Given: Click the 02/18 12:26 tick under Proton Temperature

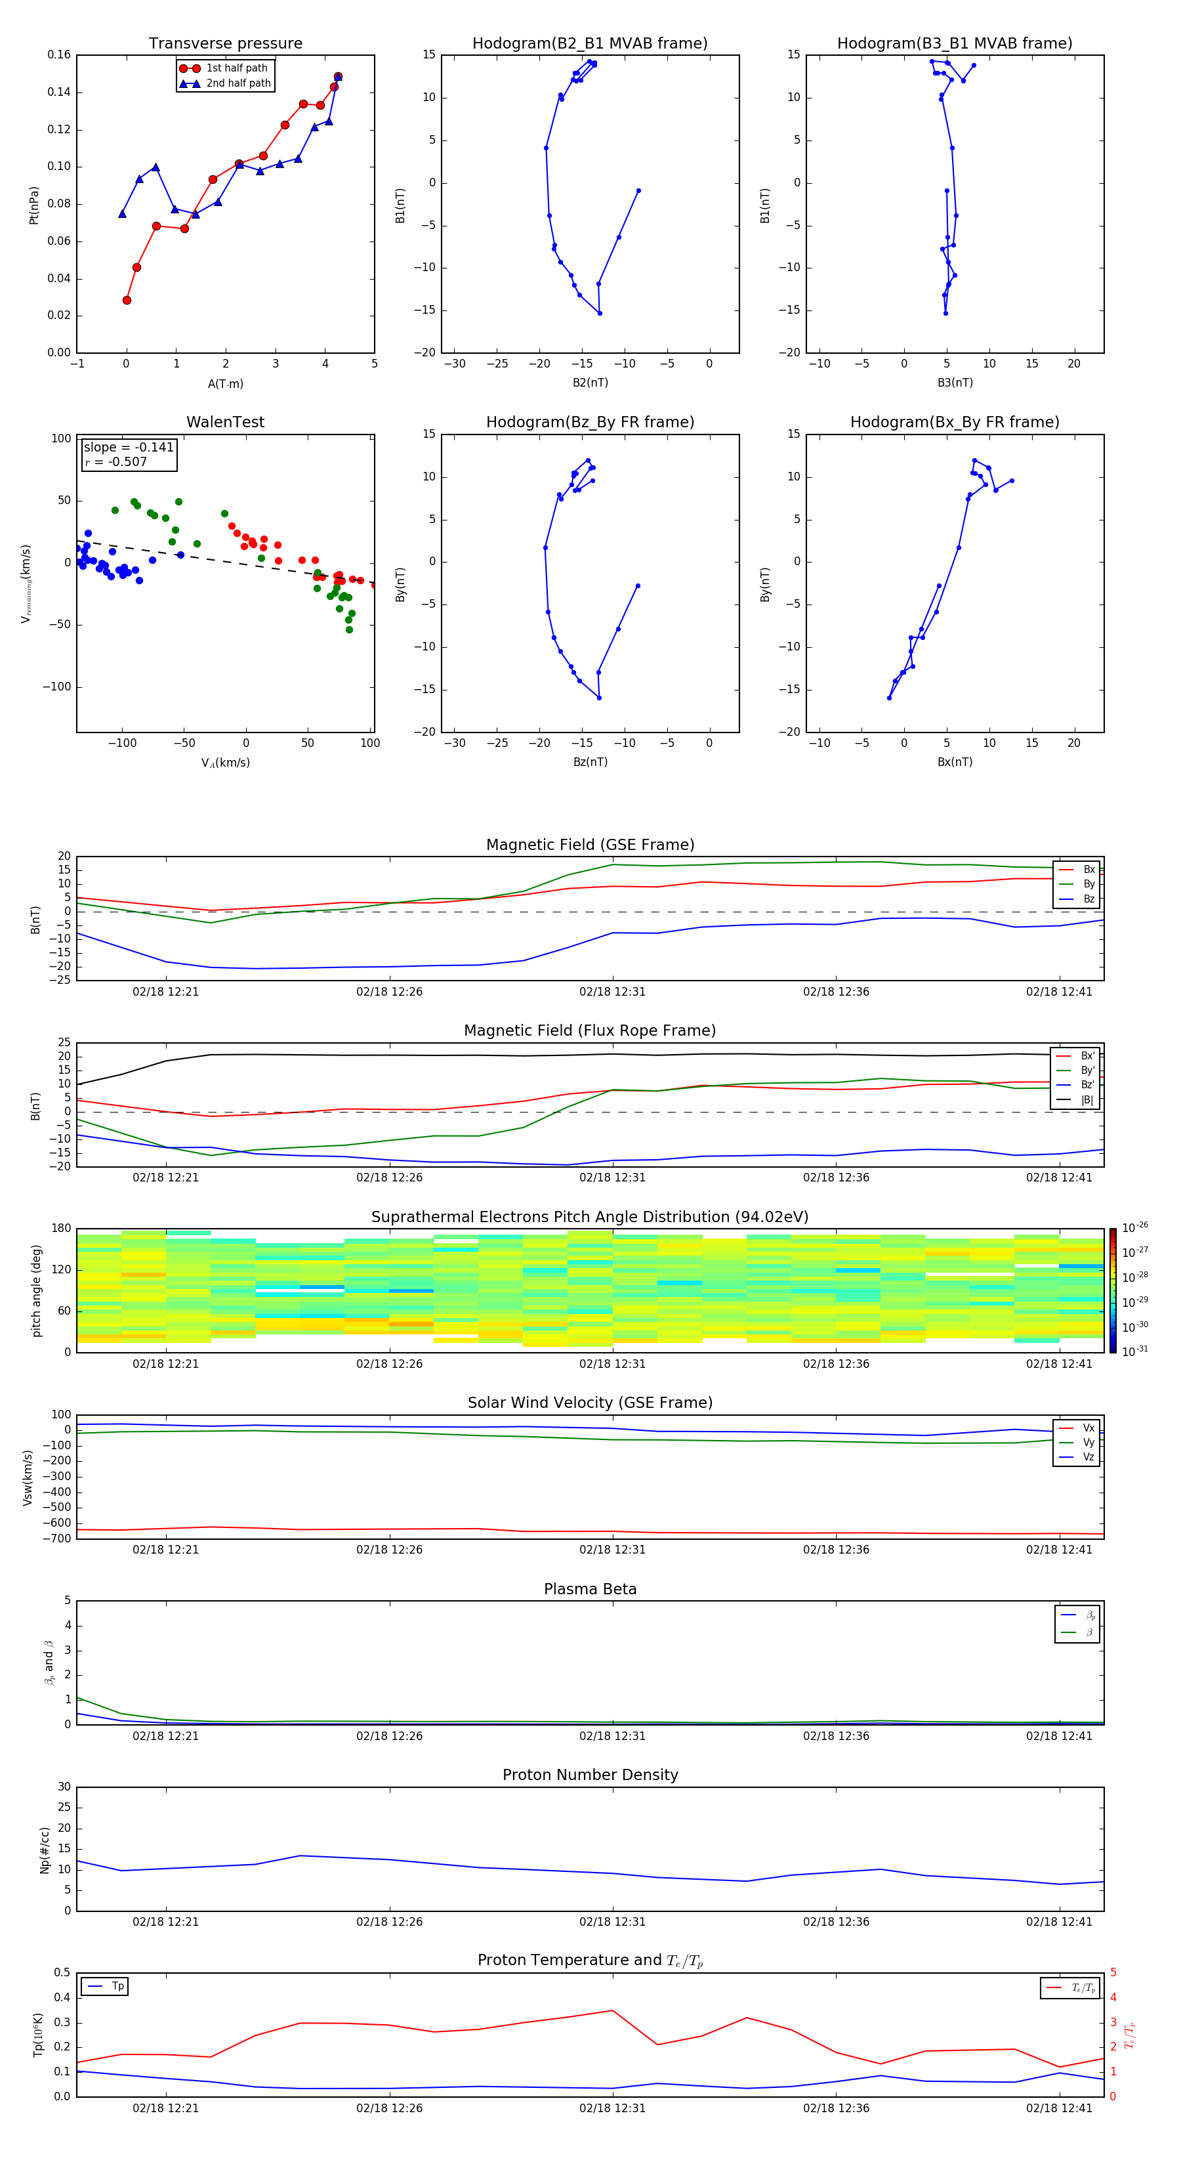Looking at the screenshot, I should pos(389,2109).
